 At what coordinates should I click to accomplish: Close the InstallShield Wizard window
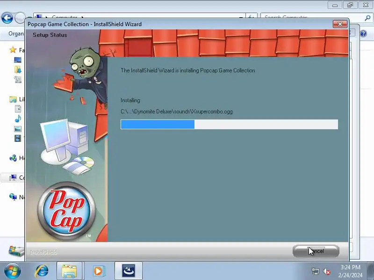point(340,24)
